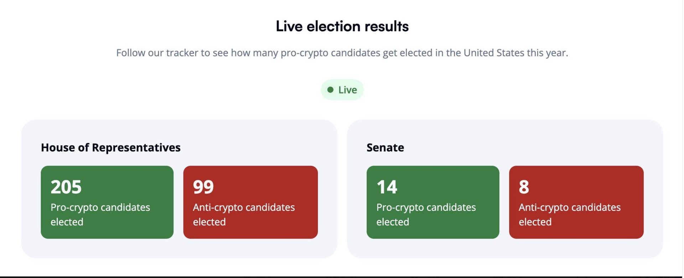The image size is (684, 278).
Task: Click the tracker description subtitle text
Action: 342,53
